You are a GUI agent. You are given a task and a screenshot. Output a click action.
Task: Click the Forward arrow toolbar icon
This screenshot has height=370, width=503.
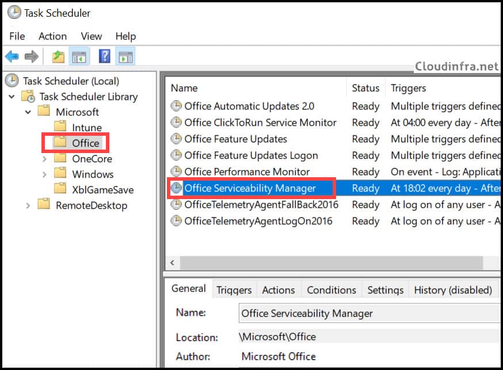[x=32, y=57]
